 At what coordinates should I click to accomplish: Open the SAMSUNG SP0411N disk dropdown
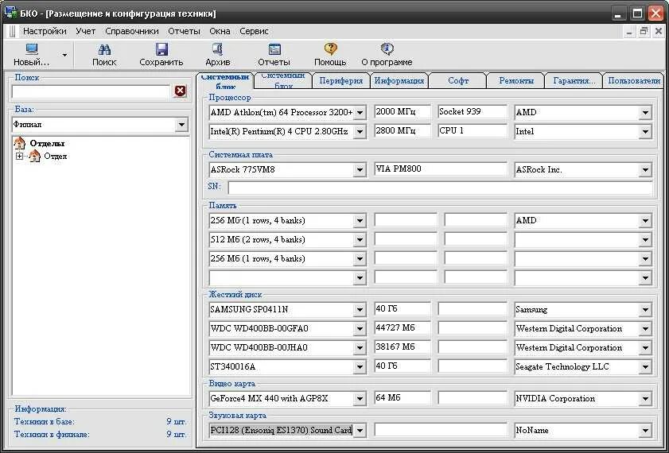pos(360,309)
